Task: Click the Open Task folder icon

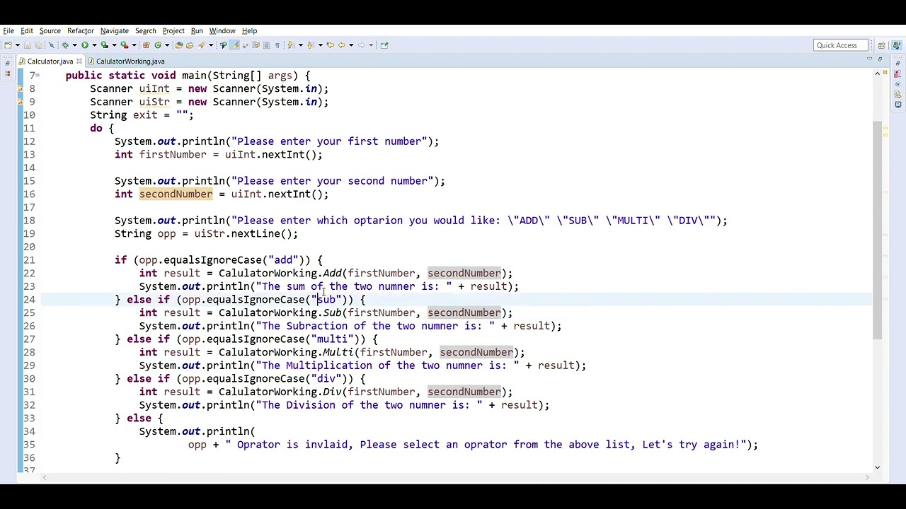Action: (x=190, y=45)
